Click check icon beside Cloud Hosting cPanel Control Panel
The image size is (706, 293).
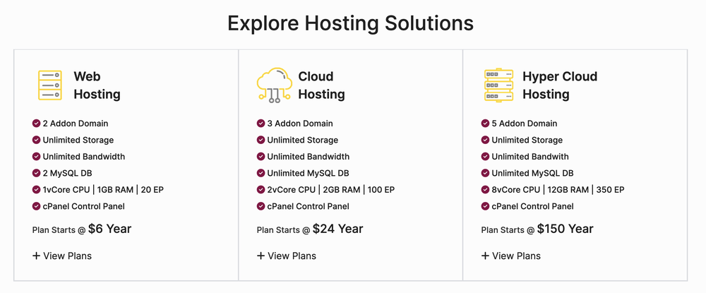pos(261,206)
